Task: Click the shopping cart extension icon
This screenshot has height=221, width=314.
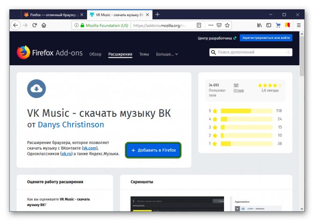Action: [x=278, y=25]
